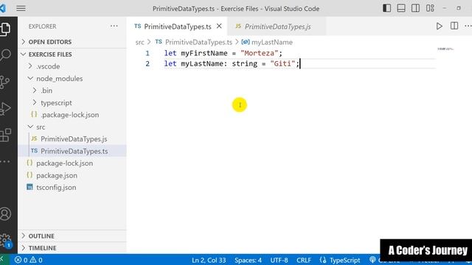Image resolution: width=472 pixels, height=265 pixels.
Task: Split the editor to the right
Action: tap(454, 26)
